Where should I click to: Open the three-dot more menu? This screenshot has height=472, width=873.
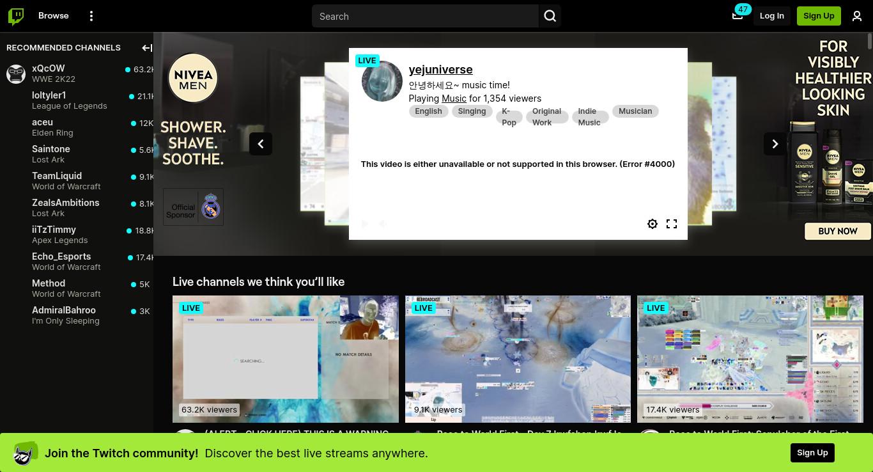(91, 16)
